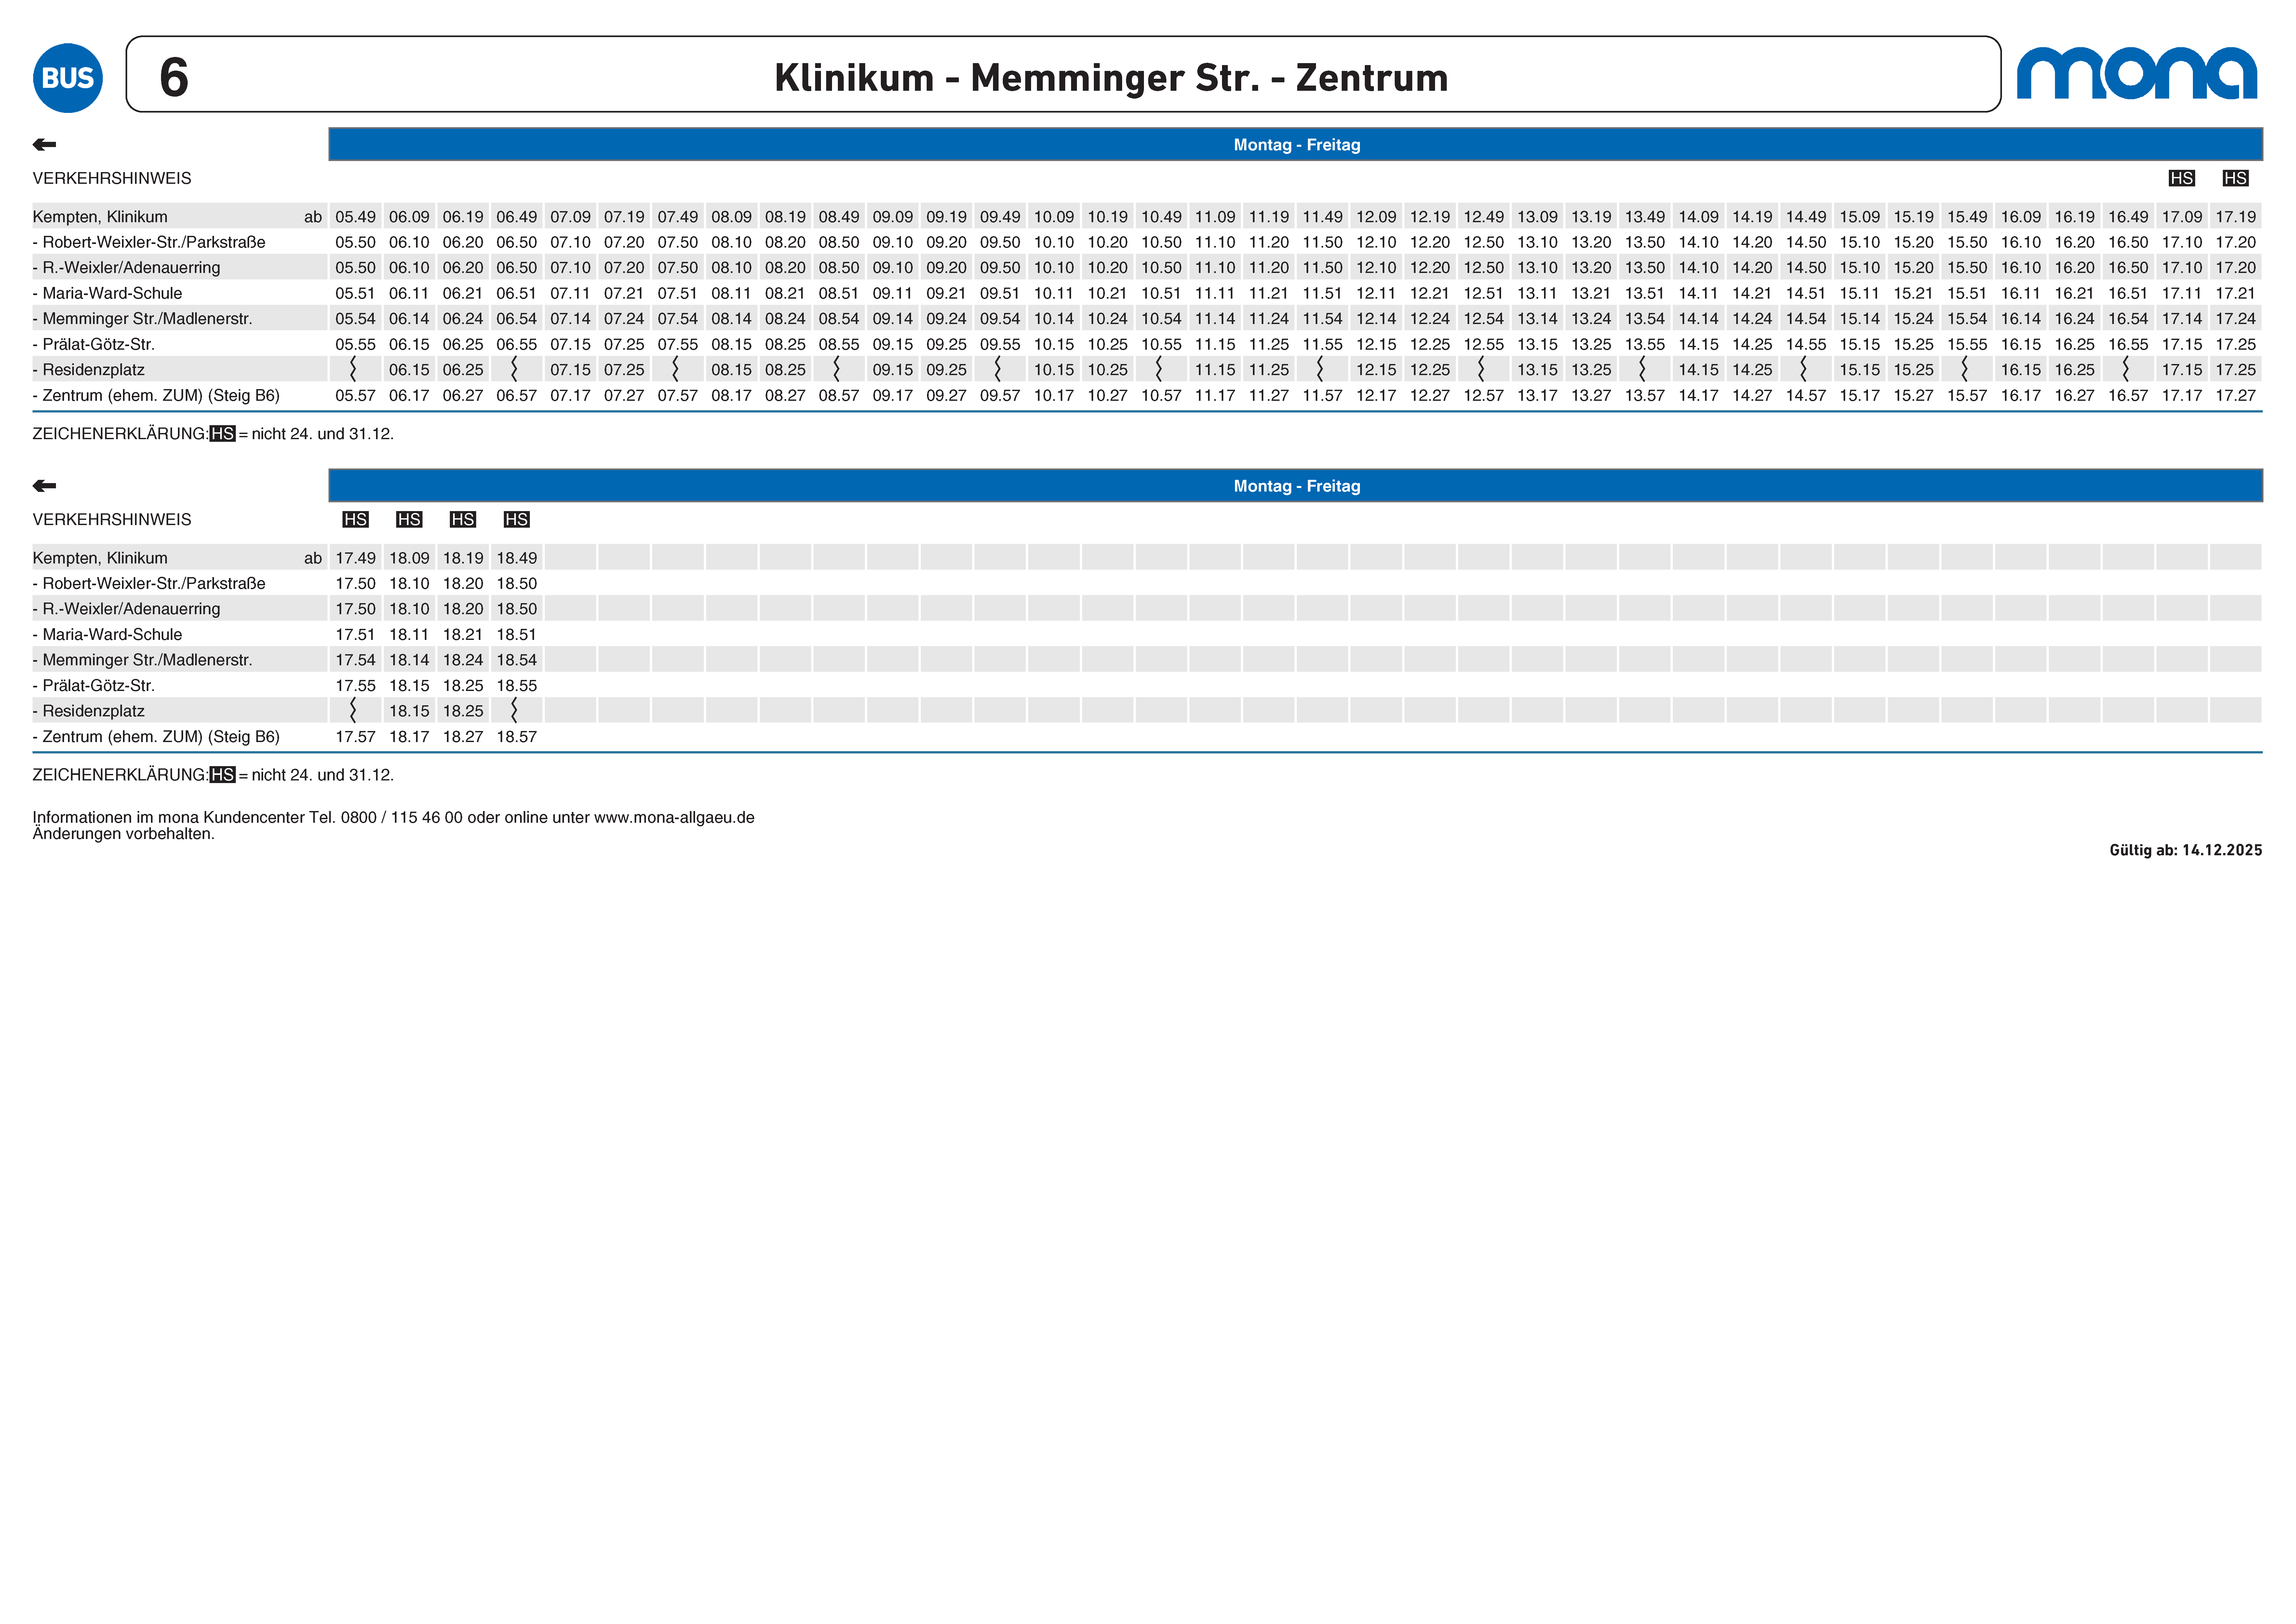Click the direction arrow above first table
Viewport: 2296px width, 1624px height.
[44, 145]
